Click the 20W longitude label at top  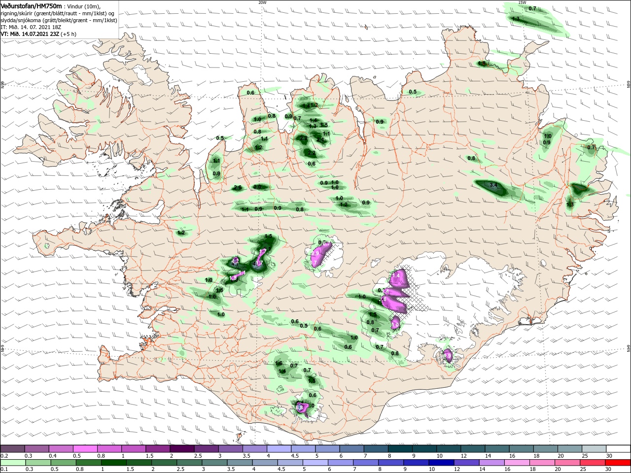262,2
